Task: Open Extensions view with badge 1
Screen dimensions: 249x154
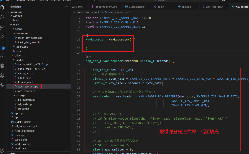Action: click(x=2, y=47)
